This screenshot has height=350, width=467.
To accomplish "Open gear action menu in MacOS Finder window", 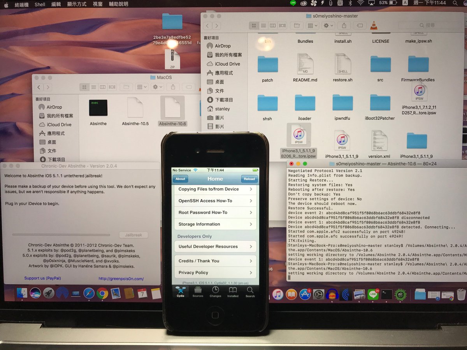I will click(158, 87).
